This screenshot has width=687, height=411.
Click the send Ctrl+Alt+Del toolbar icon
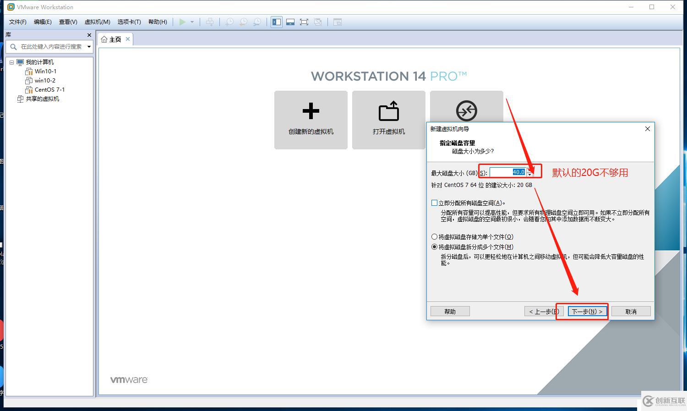210,22
